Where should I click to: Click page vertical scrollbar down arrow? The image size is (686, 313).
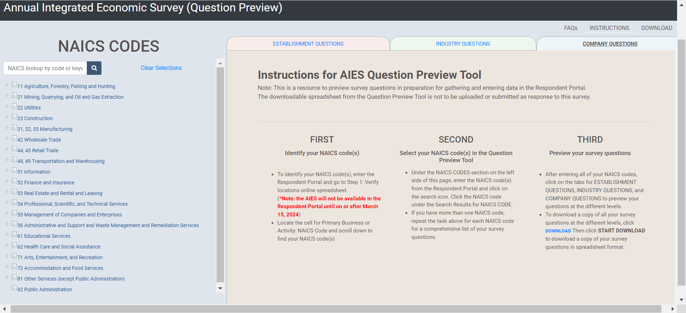pyautogui.click(x=681, y=300)
